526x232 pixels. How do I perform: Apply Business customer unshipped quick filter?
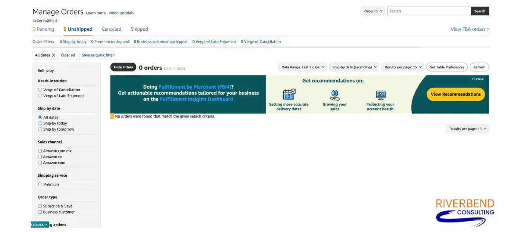click(x=160, y=42)
